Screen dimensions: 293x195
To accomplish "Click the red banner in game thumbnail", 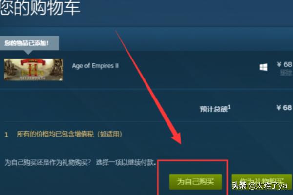I will 33,62.
